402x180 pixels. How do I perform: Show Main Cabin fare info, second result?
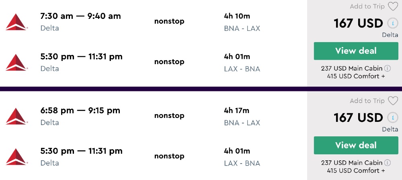[x=388, y=163]
